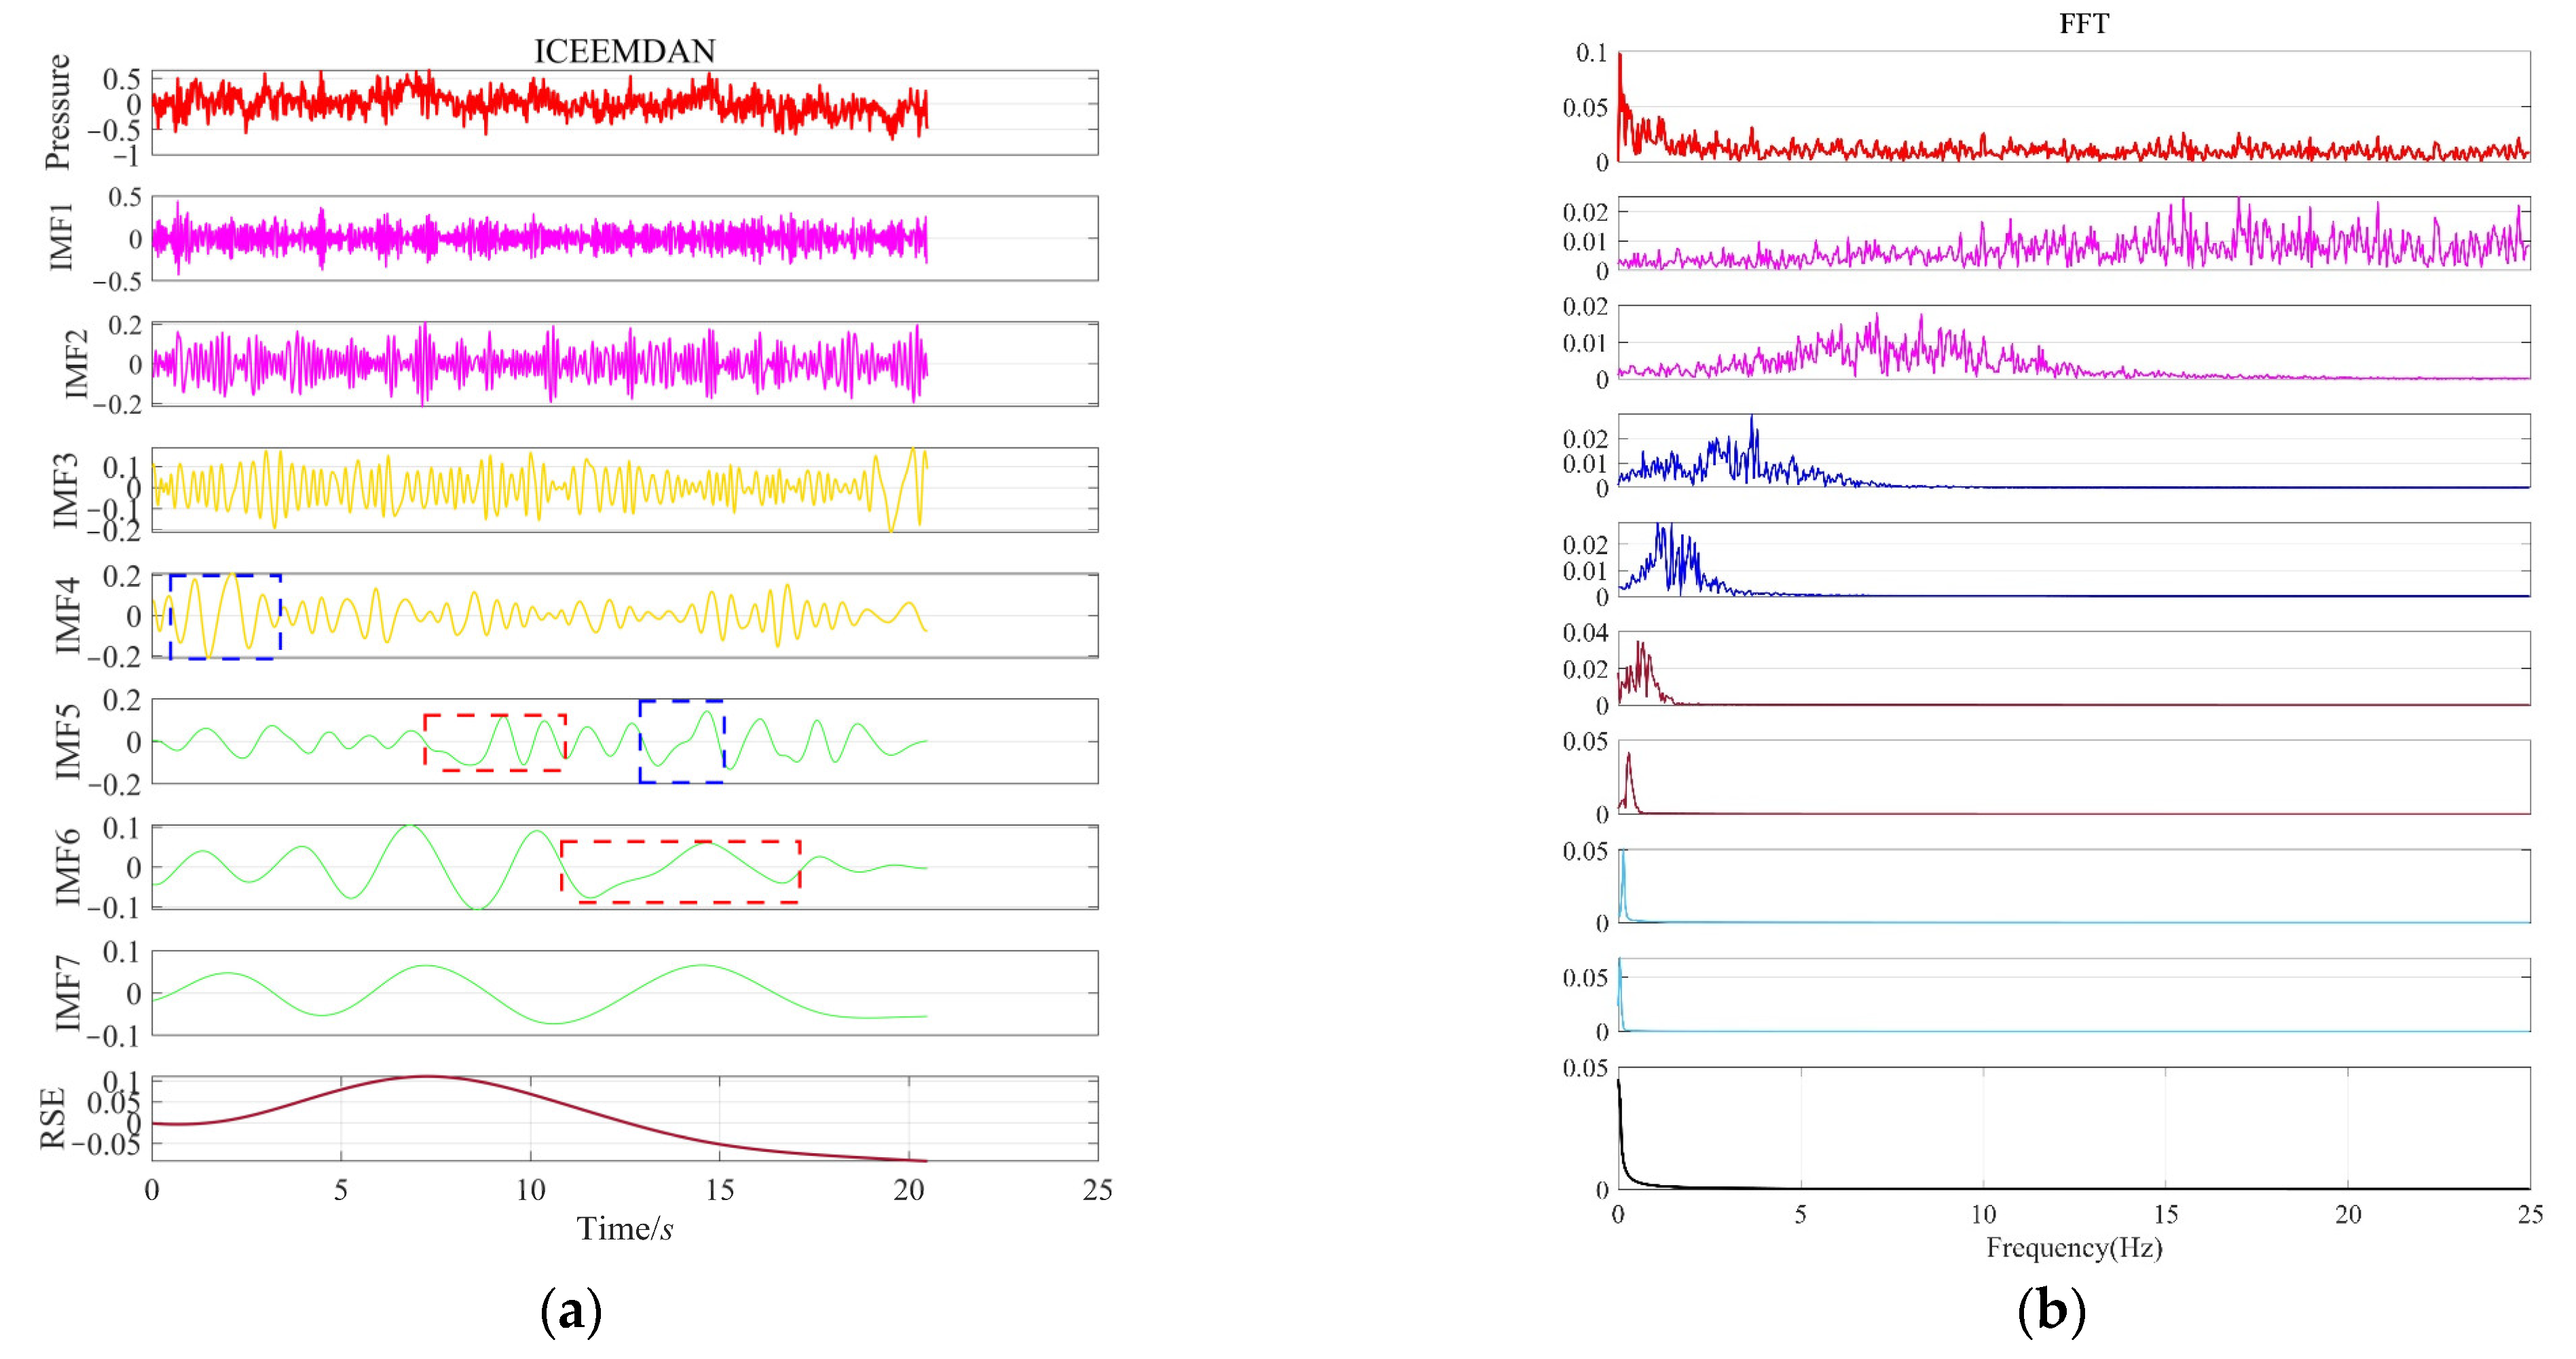This screenshot has width=2576, height=1359.
Task: Click the IMF3 axis label
Action: click(x=65, y=490)
